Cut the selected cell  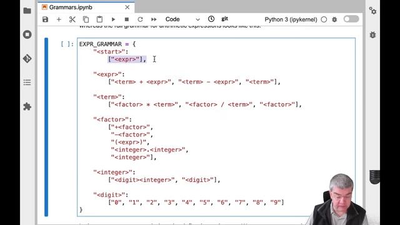(72, 19)
